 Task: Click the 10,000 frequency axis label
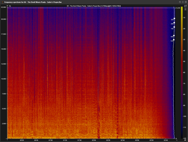point(4,79)
